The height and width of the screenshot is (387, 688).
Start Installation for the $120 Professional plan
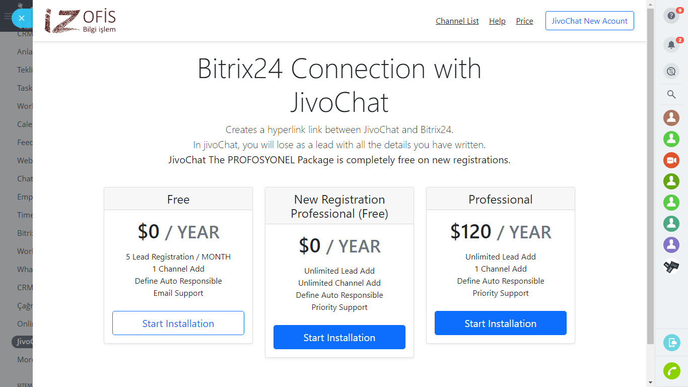point(500,324)
